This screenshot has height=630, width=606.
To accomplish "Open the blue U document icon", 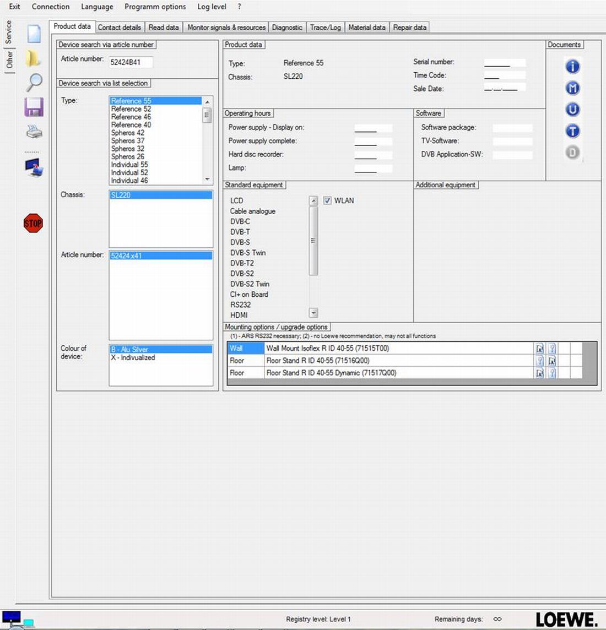I will click(572, 110).
